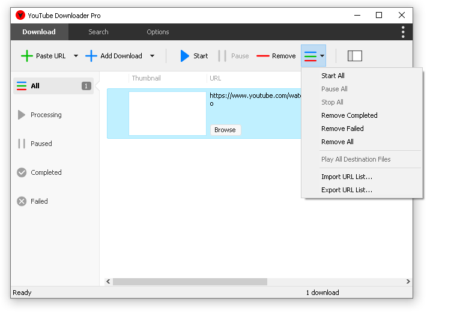Click the horizontal scrollbar thumb

[190, 282]
